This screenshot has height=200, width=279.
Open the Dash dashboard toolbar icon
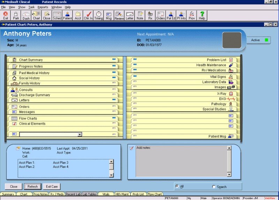click(x=26, y=15)
